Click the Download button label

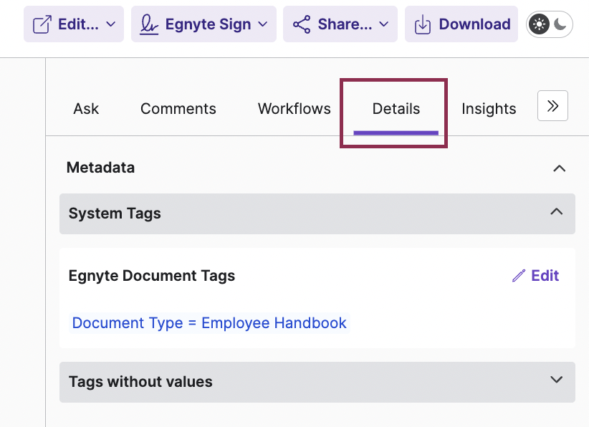click(475, 24)
